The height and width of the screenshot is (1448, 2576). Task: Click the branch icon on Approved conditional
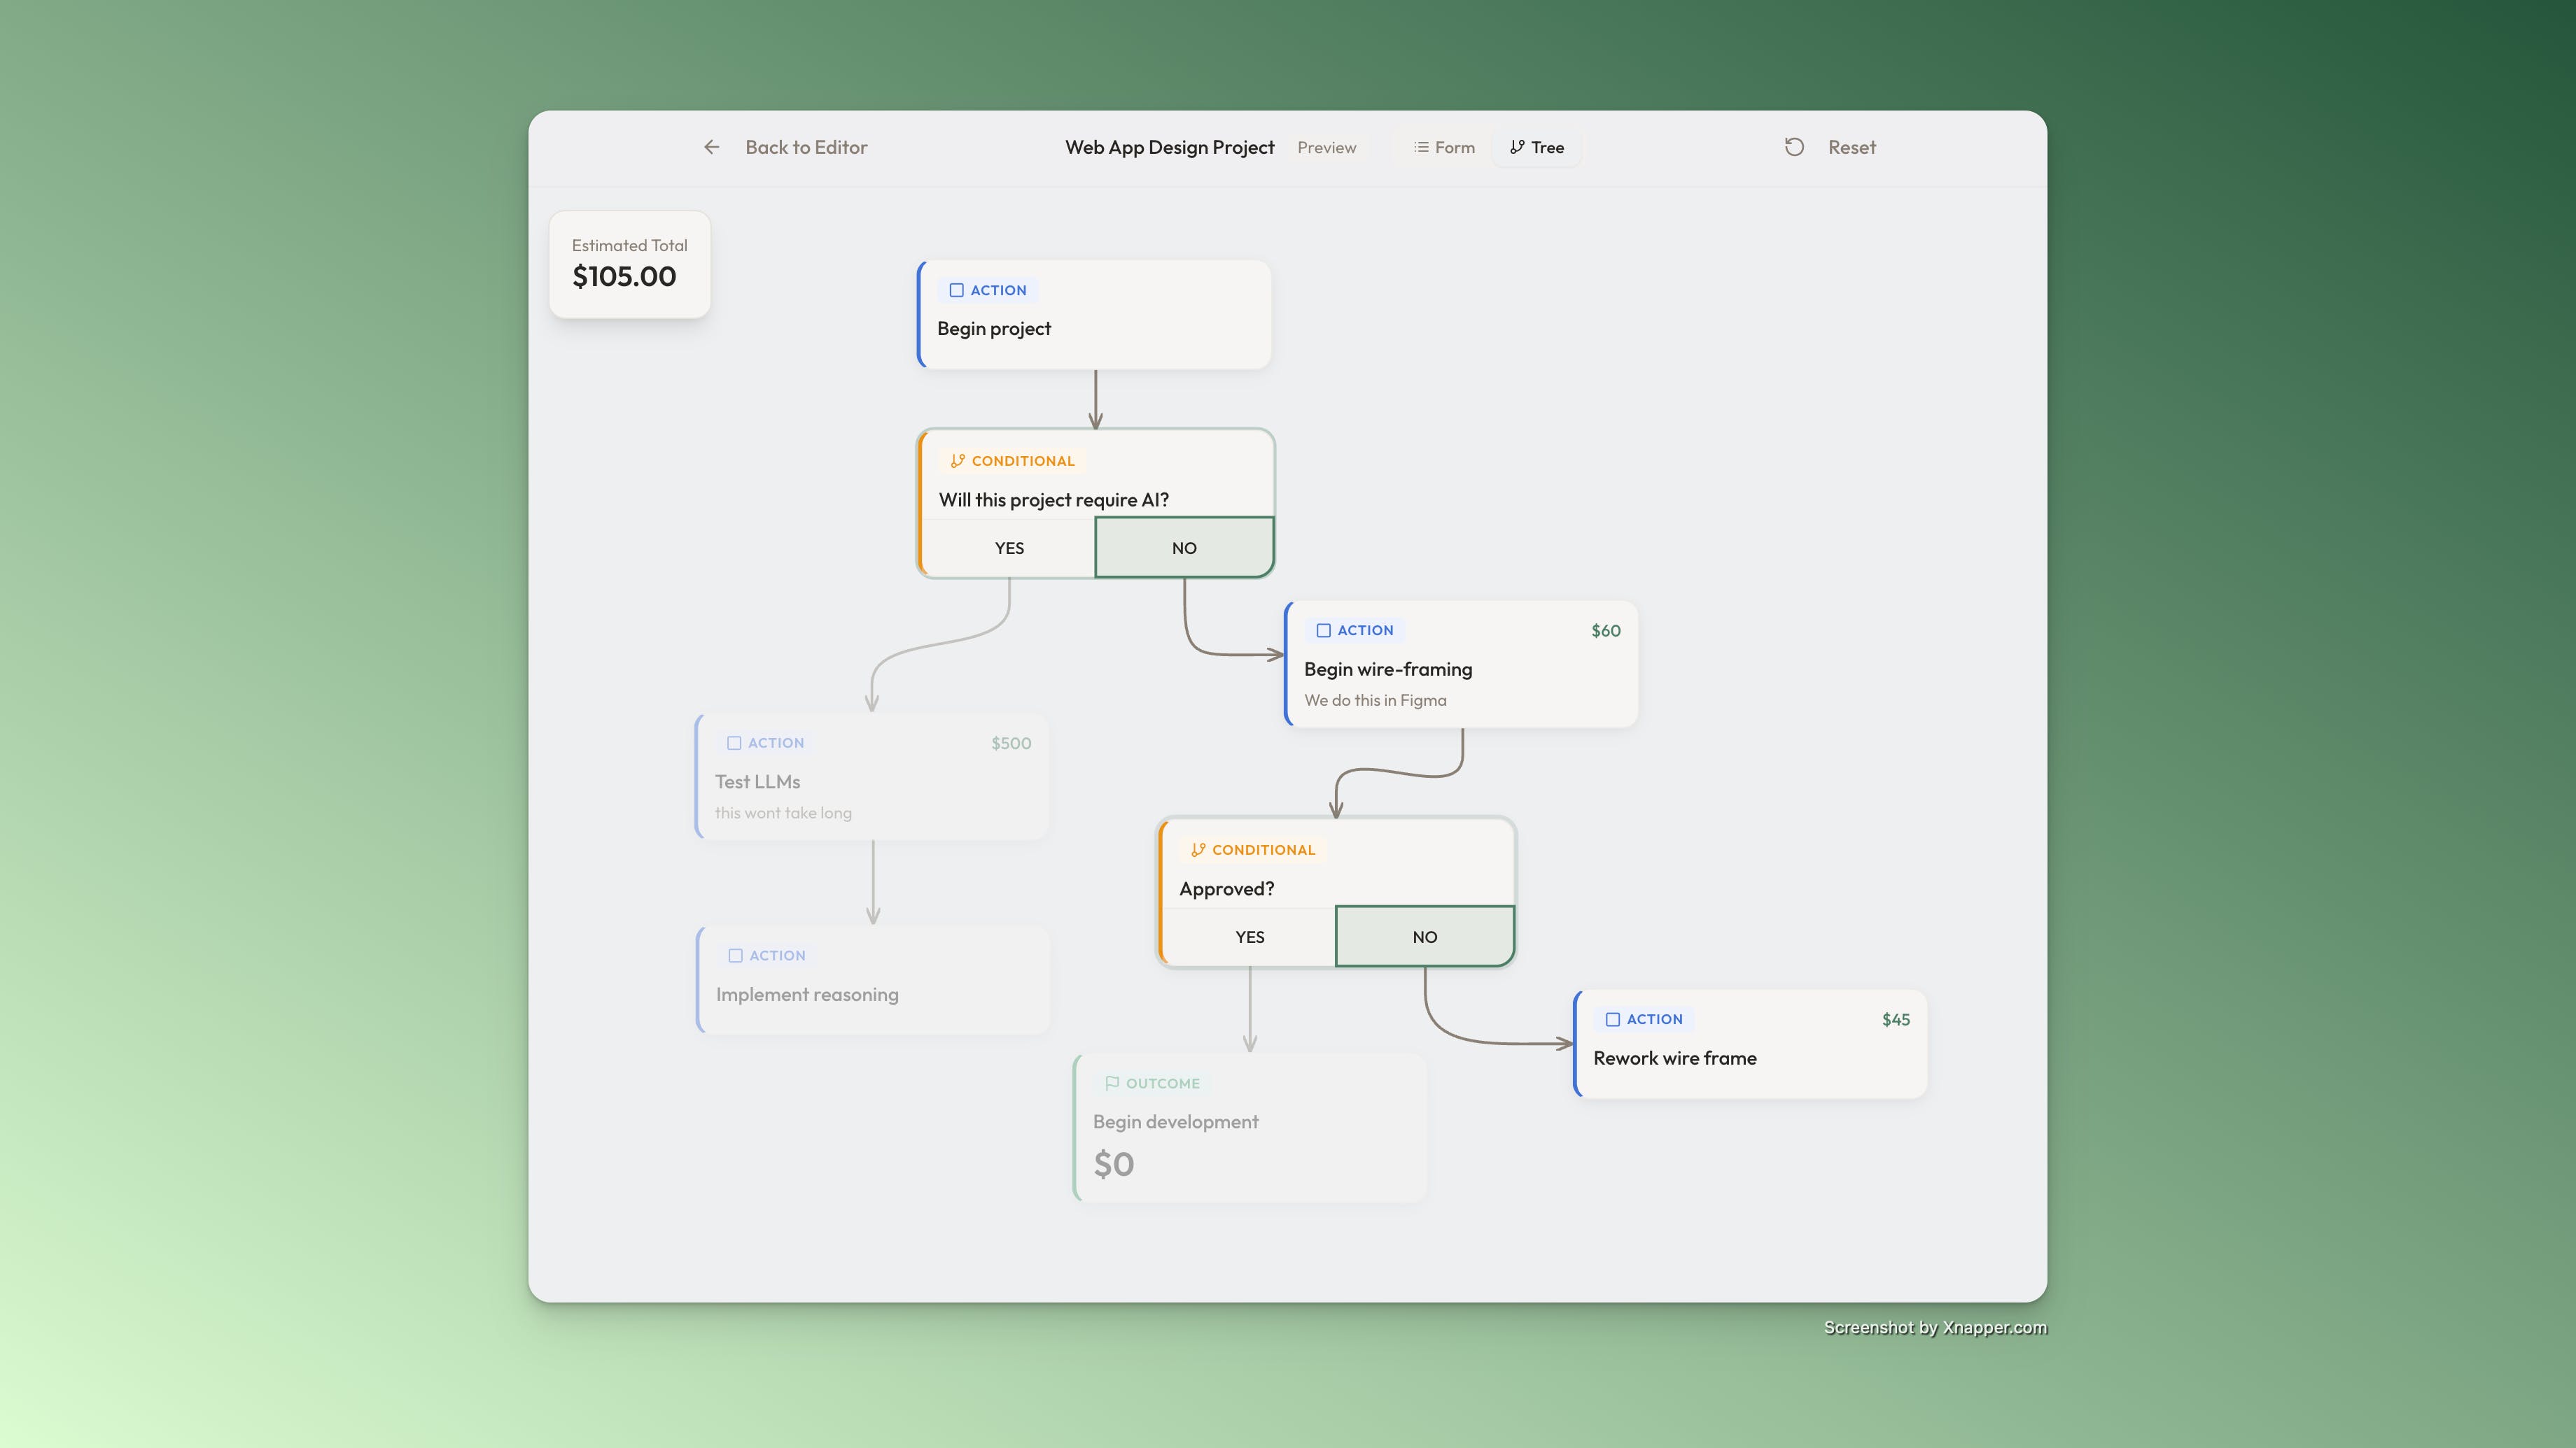(1198, 849)
